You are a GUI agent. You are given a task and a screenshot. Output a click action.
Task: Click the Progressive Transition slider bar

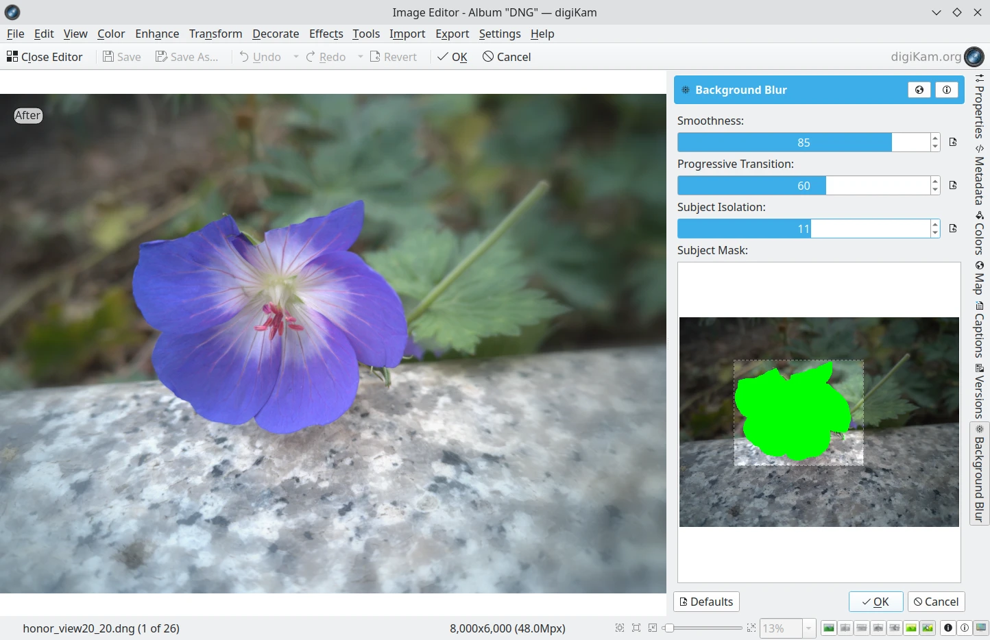803,186
